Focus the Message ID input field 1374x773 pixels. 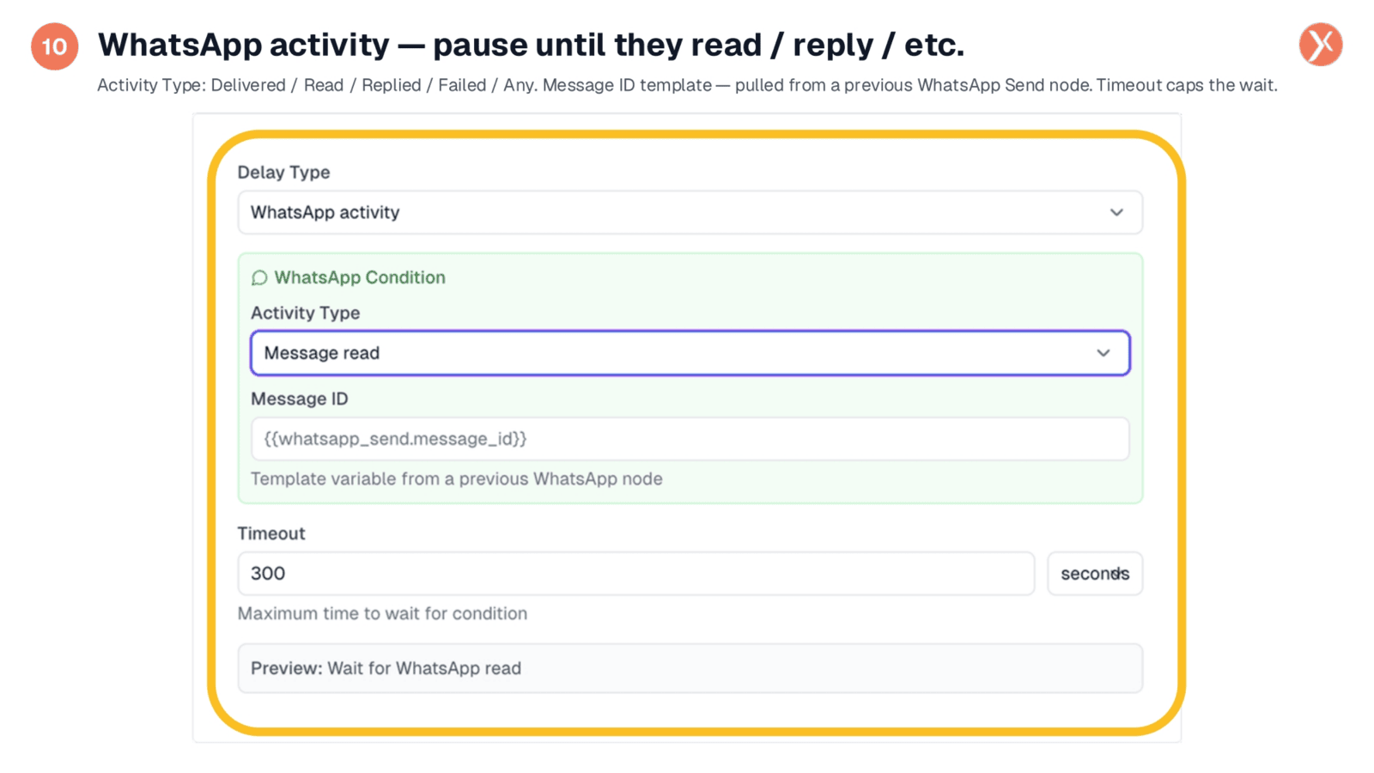pos(690,439)
